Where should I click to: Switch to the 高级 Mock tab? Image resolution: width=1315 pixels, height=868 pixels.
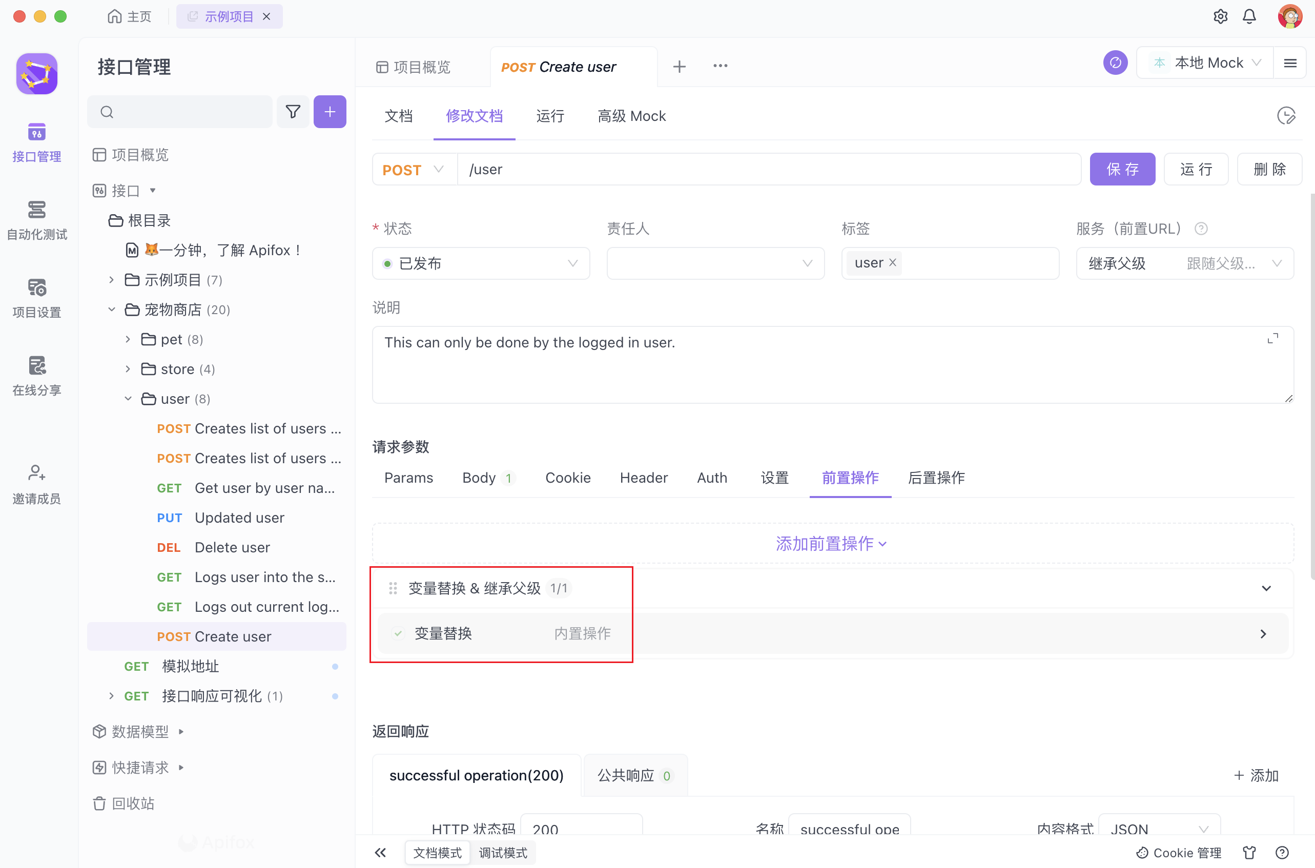(632, 116)
